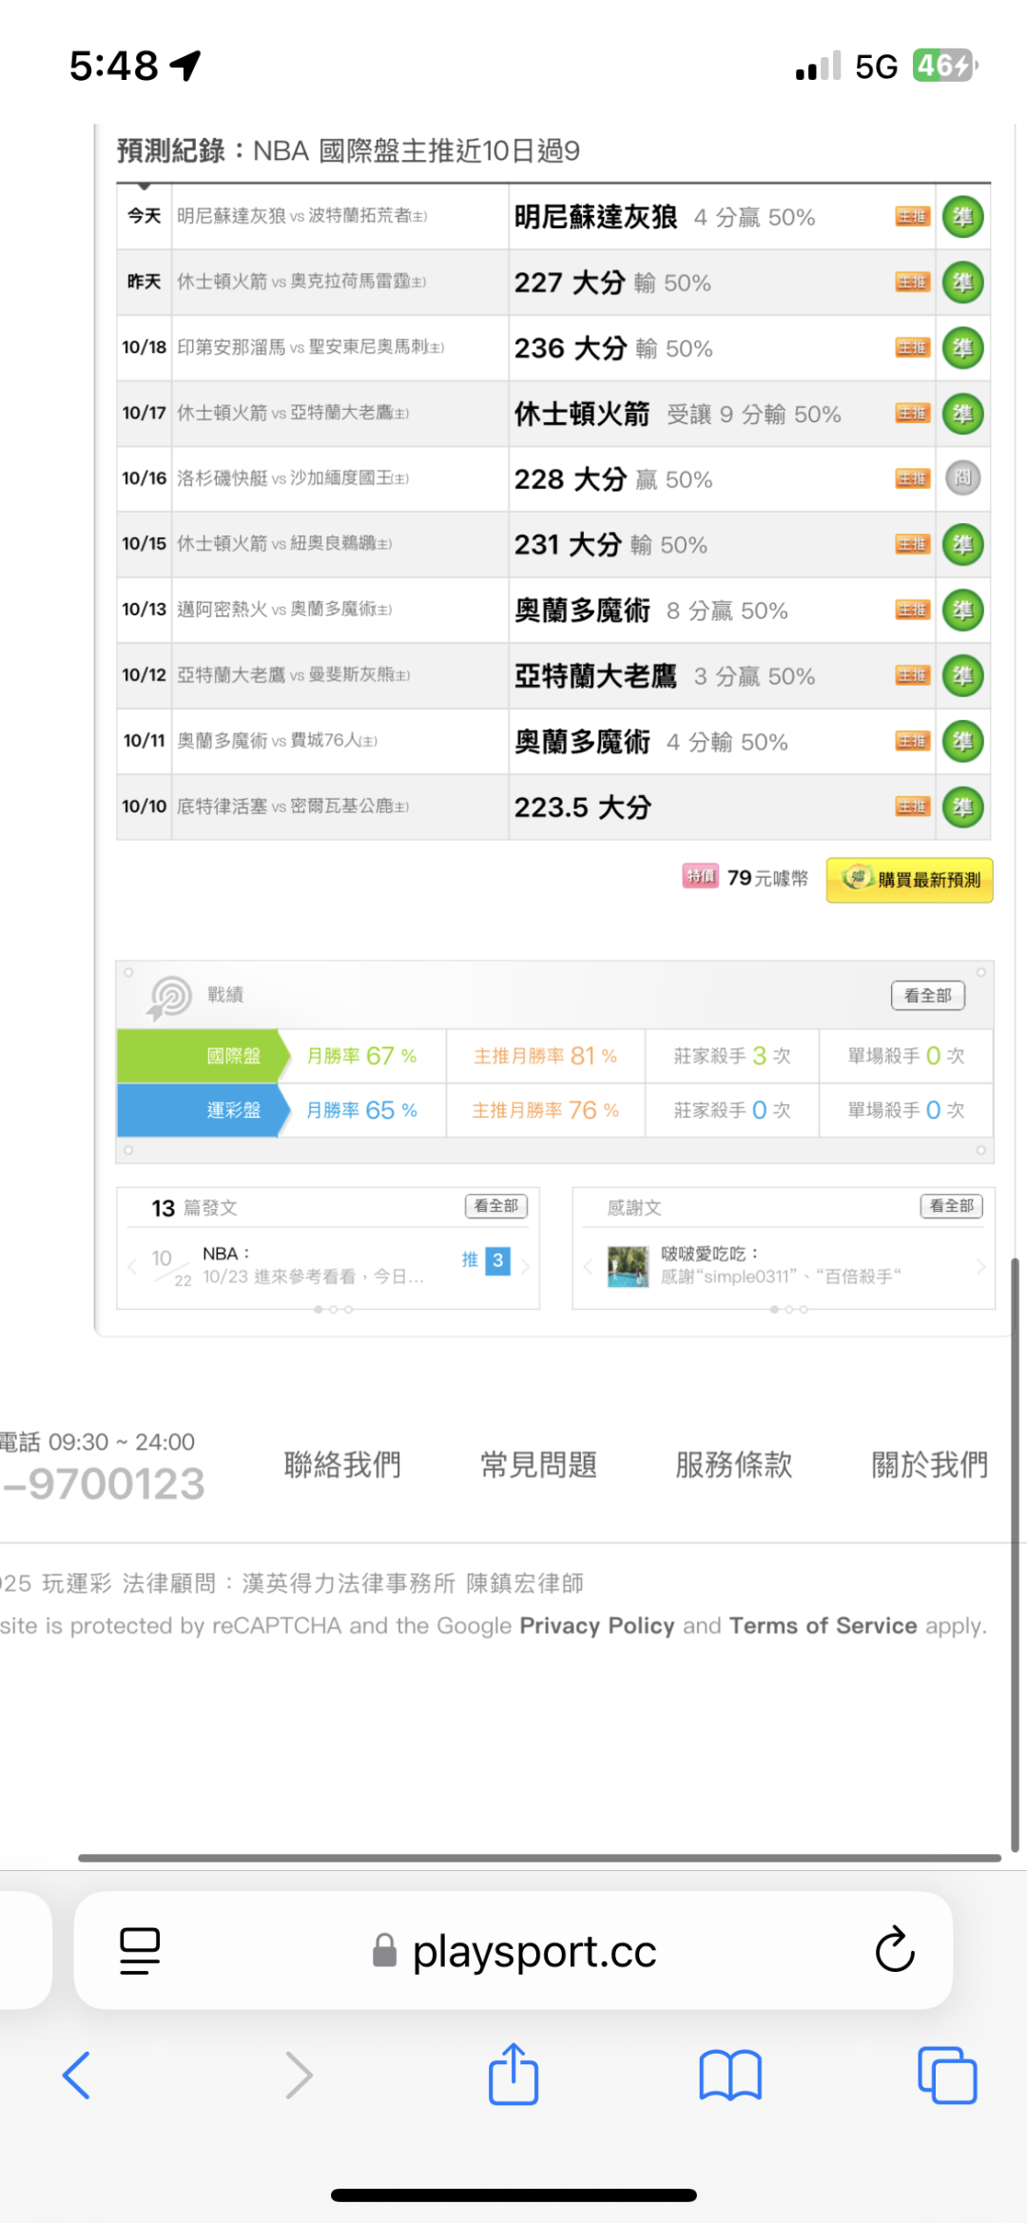The height and width of the screenshot is (2223, 1027).
Task: Open the Safari tabs overview icon
Action: pyautogui.click(x=947, y=2075)
